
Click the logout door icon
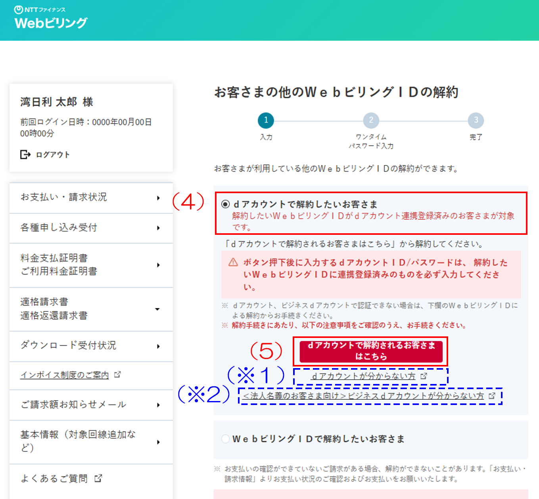pos(25,154)
